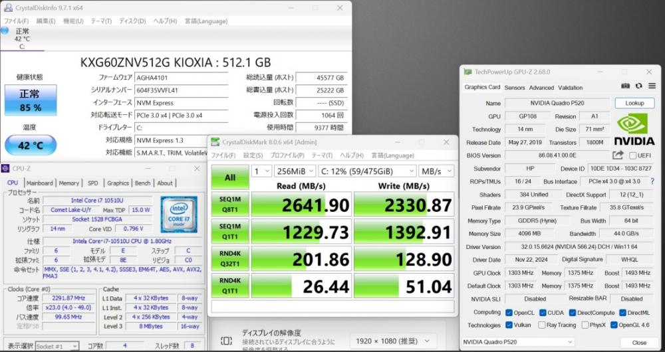Switch to the Graphics tab in CPU-Z
The width and height of the screenshot is (665, 352).
coord(118,183)
